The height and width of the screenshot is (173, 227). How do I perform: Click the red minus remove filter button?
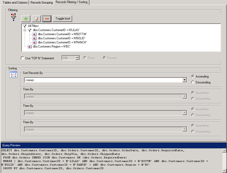coord(47,19)
